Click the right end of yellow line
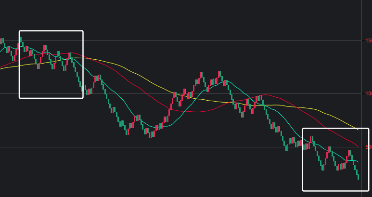Image resolution: width=372 pixels, height=197 pixels. click(x=358, y=129)
